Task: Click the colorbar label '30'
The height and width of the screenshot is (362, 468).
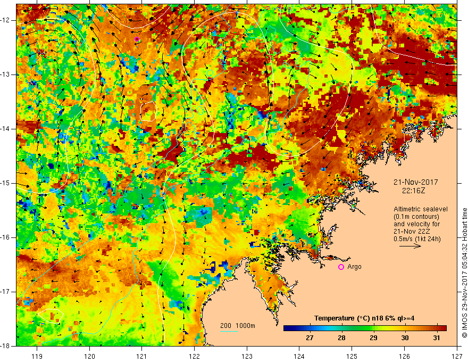Action: coord(405,338)
